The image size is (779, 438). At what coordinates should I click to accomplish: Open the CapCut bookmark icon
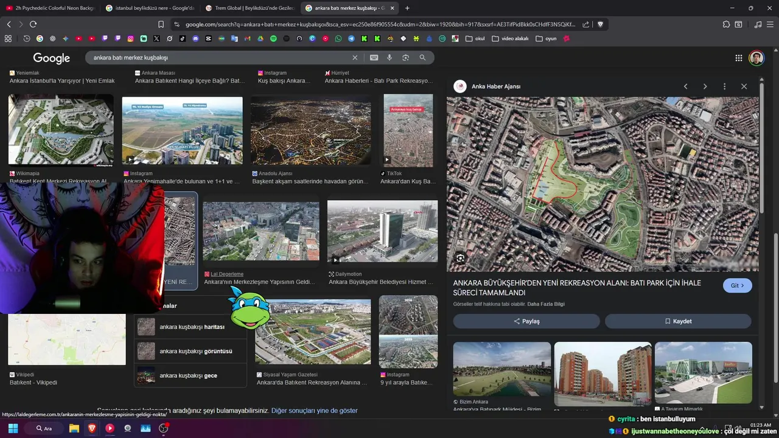(208, 38)
